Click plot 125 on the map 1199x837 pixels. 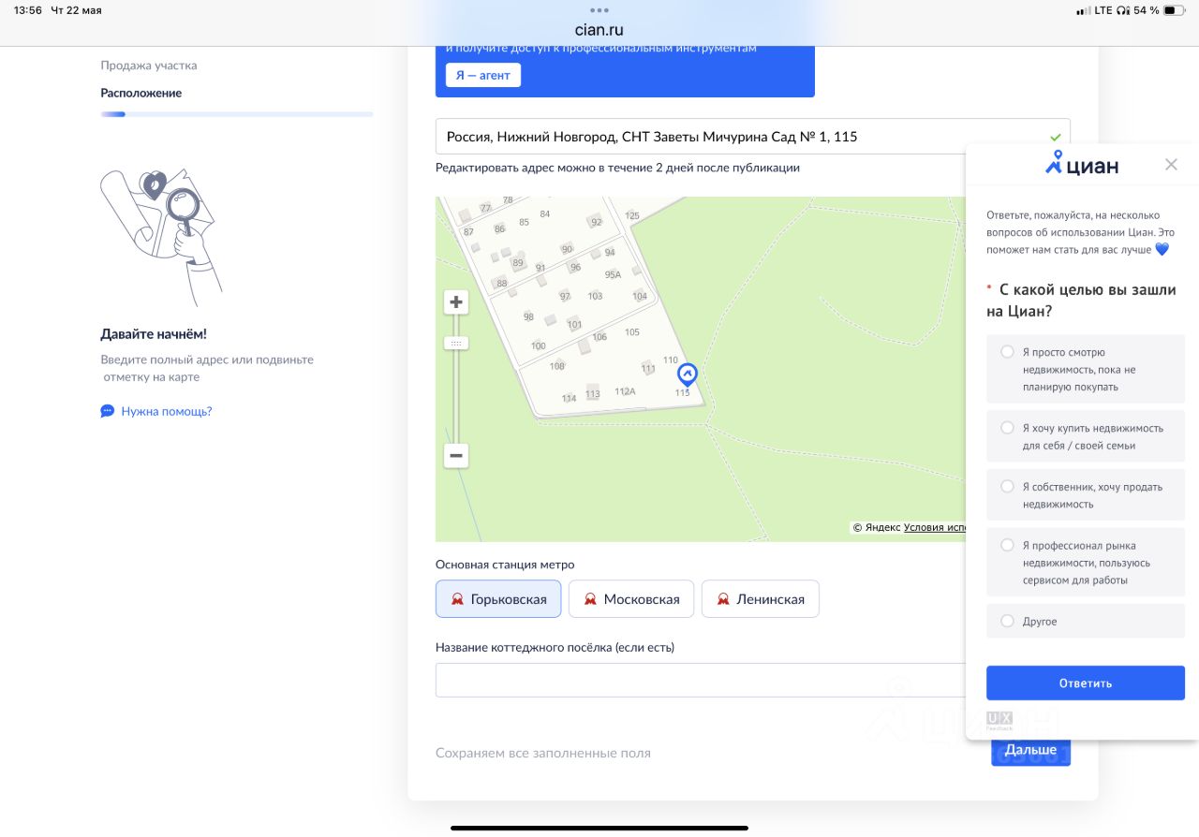pos(632,216)
